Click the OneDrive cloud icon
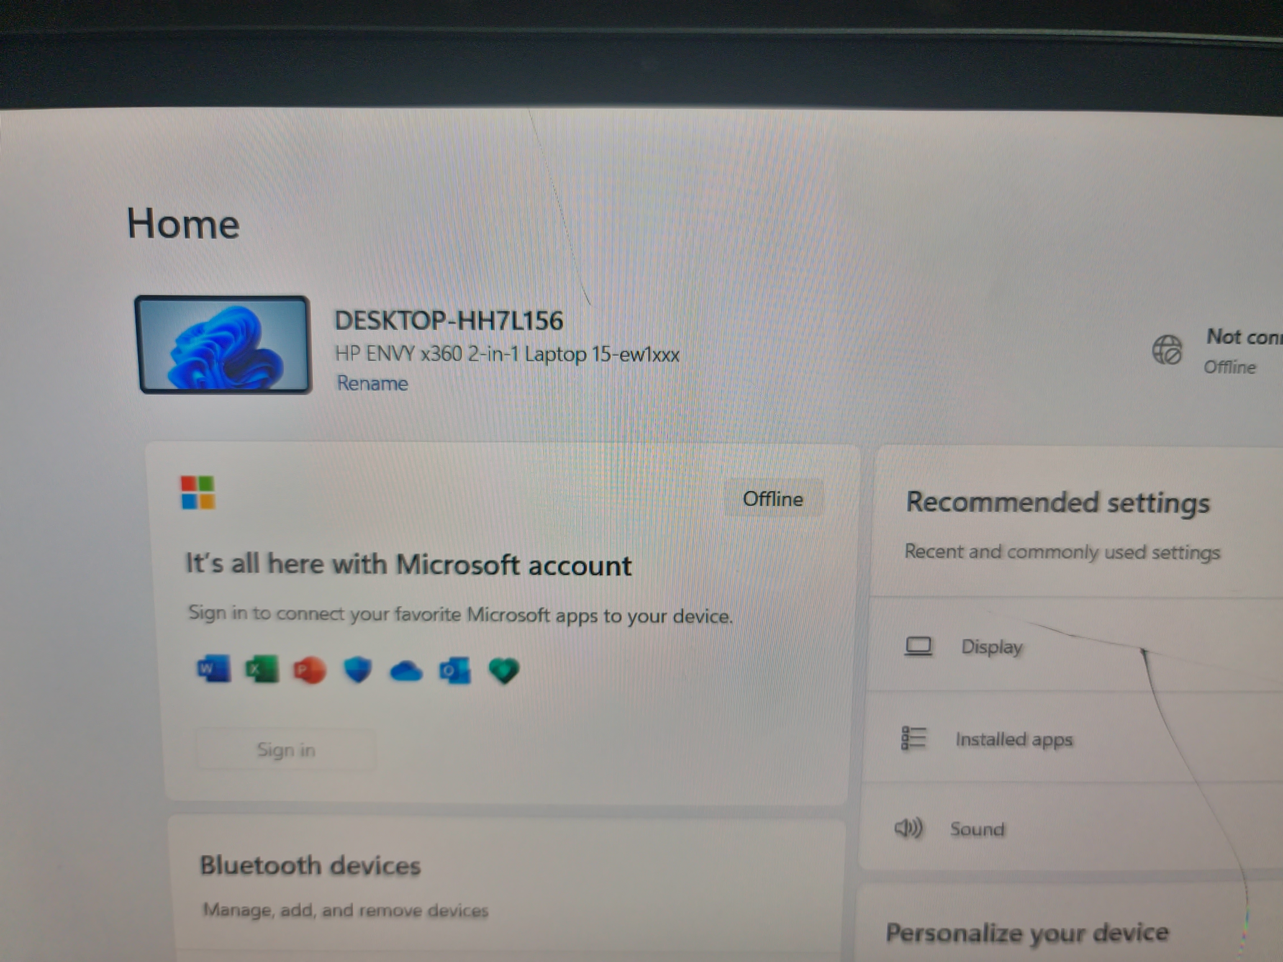This screenshot has height=962, width=1283. tap(406, 671)
